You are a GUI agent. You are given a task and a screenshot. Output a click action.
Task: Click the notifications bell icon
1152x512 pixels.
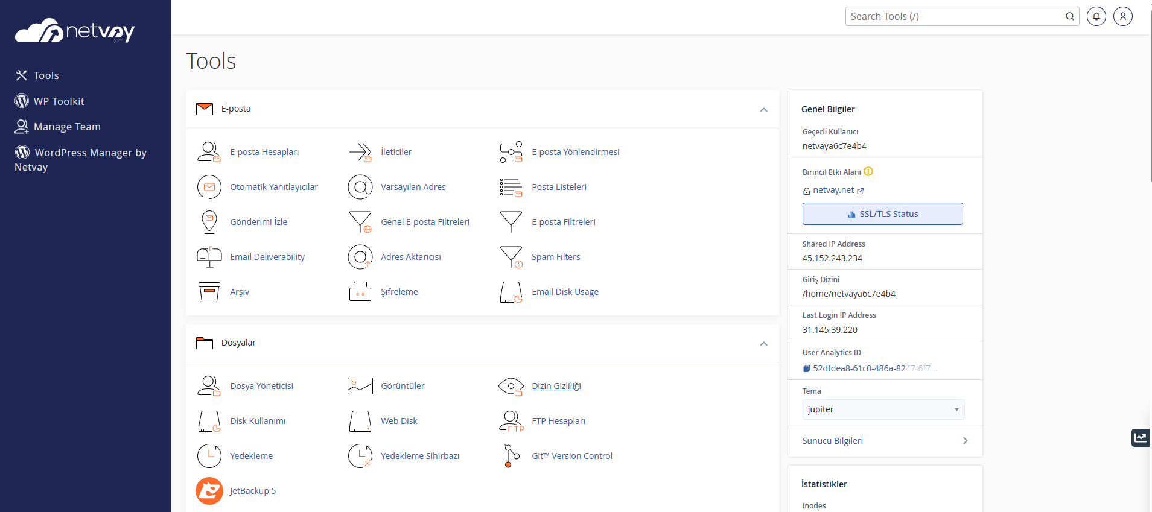click(1096, 16)
